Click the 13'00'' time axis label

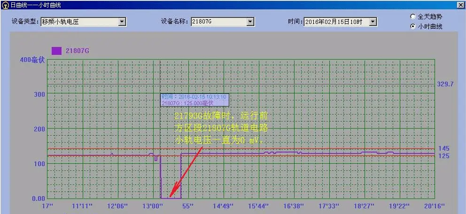tap(153, 206)
